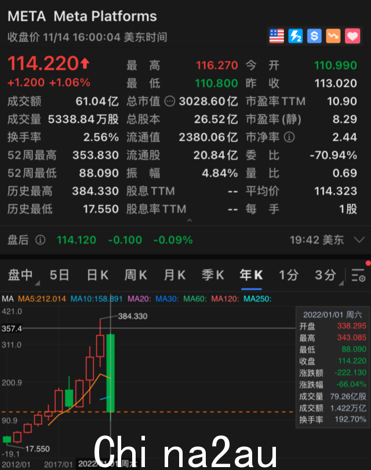The width and height of the screenshot is (371, 470).
Task: Tap the MA10:158.891 indicator label
Action: pyautogui.click(x=96, y=299)
